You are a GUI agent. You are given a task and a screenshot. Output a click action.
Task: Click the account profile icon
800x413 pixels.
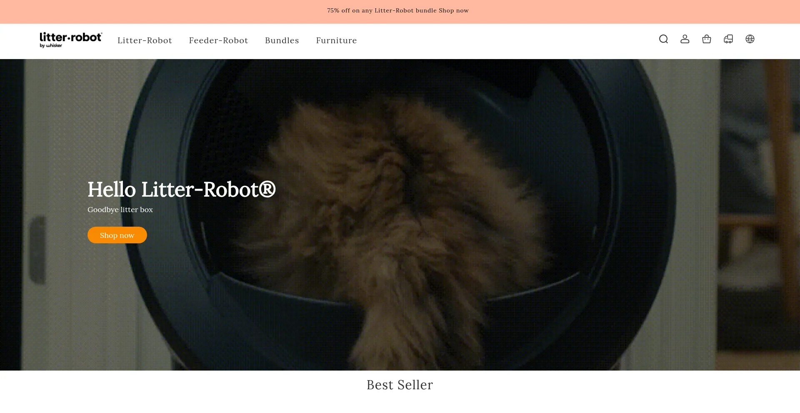pyautogui.click(x=685, y=39)
